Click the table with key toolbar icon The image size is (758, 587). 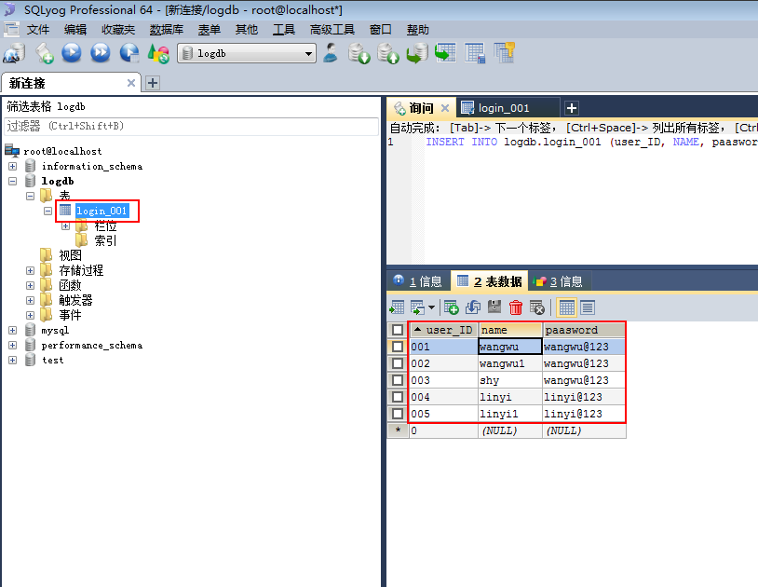504,53
